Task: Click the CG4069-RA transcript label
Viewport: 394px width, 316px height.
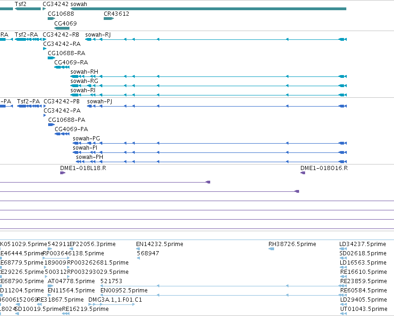Action: pos(71,63)
